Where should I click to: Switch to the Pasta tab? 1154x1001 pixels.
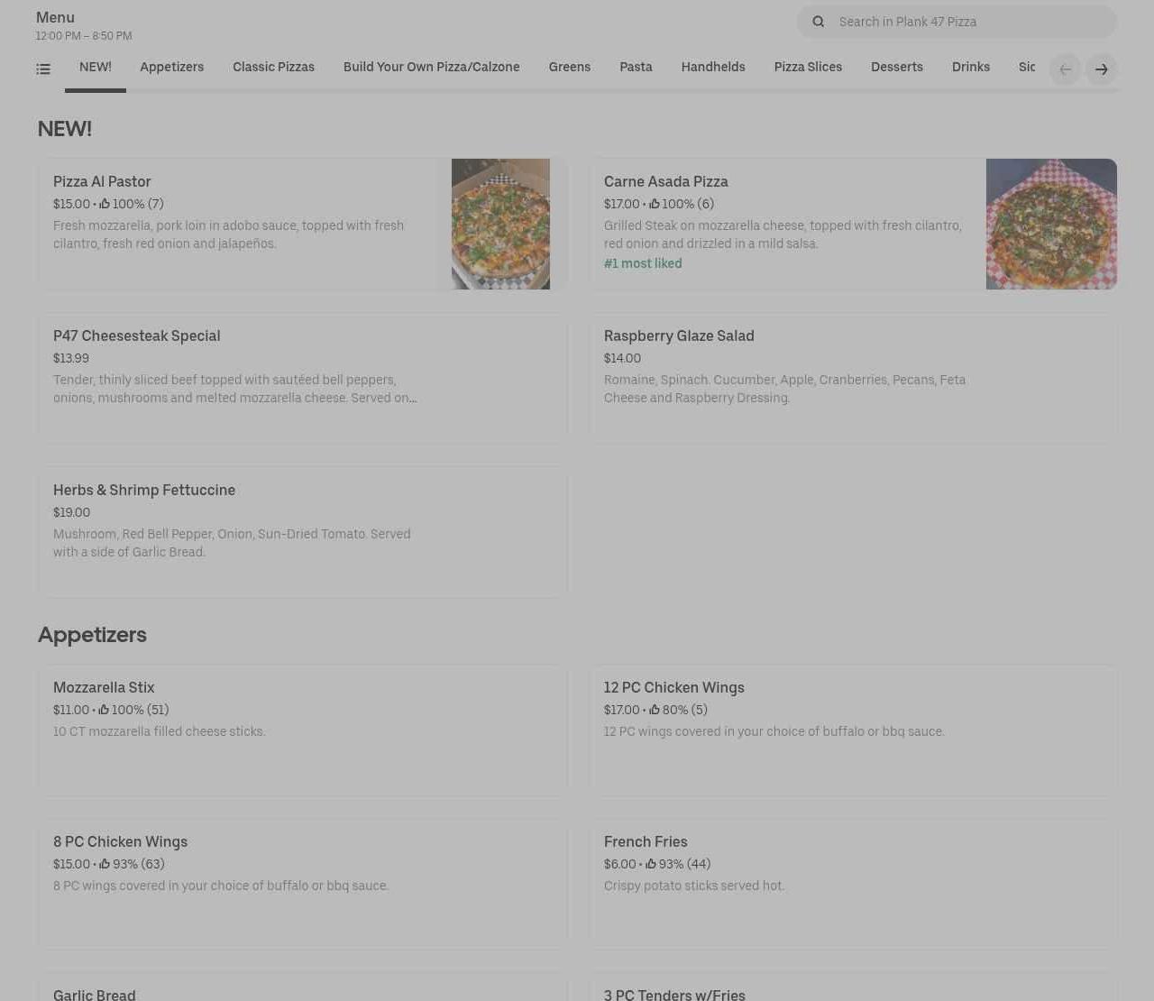click(636, 68)
